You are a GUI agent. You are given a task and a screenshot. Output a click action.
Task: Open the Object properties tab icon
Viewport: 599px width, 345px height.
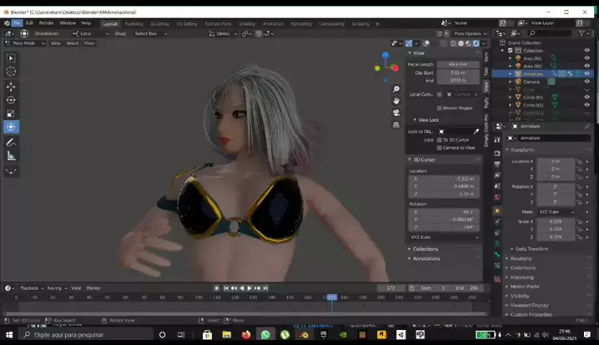[497, 211]
